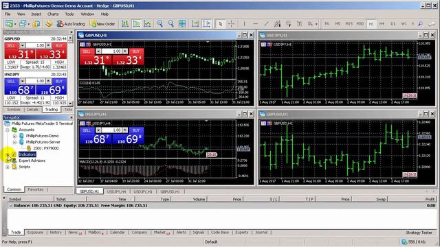This screenshot has width=440, height=247.
Task: Click the New Order button
Action: pos(102,24)
